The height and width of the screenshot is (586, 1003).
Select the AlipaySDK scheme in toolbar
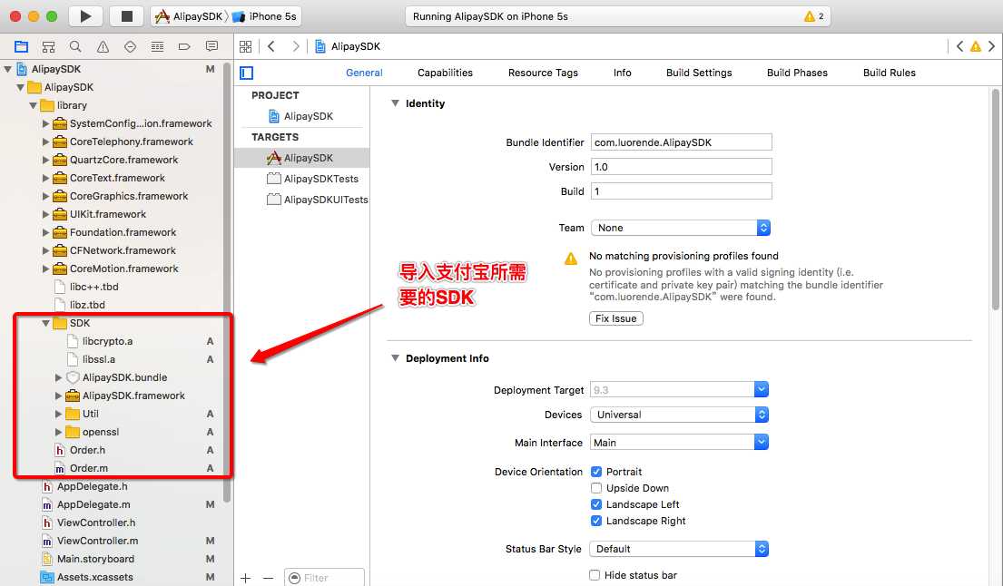tap(190, 16)
